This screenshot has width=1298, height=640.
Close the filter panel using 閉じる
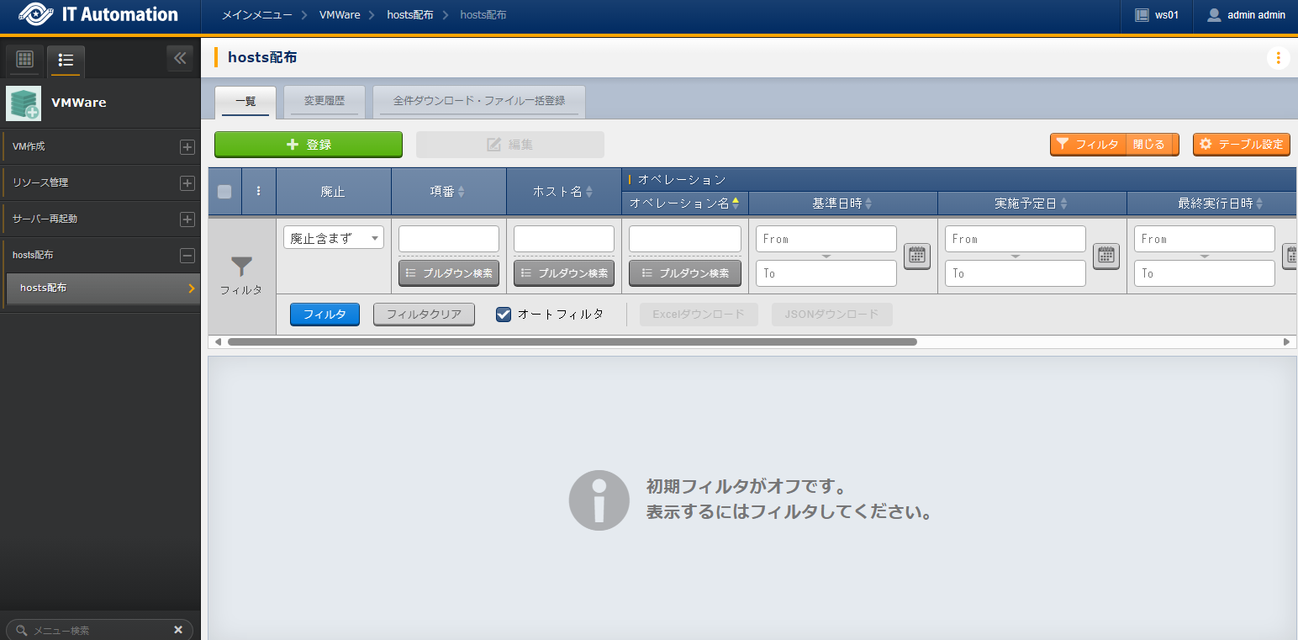[x=1149, y=145]
